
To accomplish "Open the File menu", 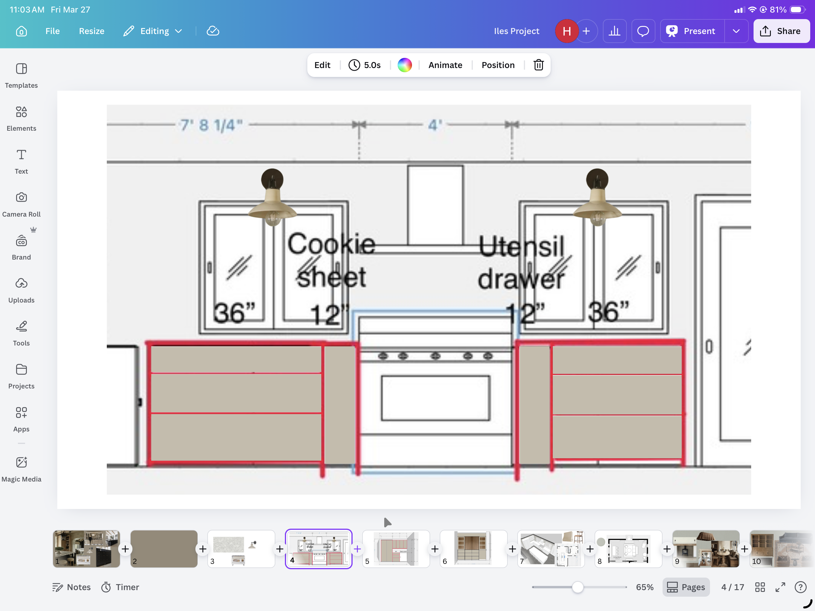I will (x=52, y=31).
